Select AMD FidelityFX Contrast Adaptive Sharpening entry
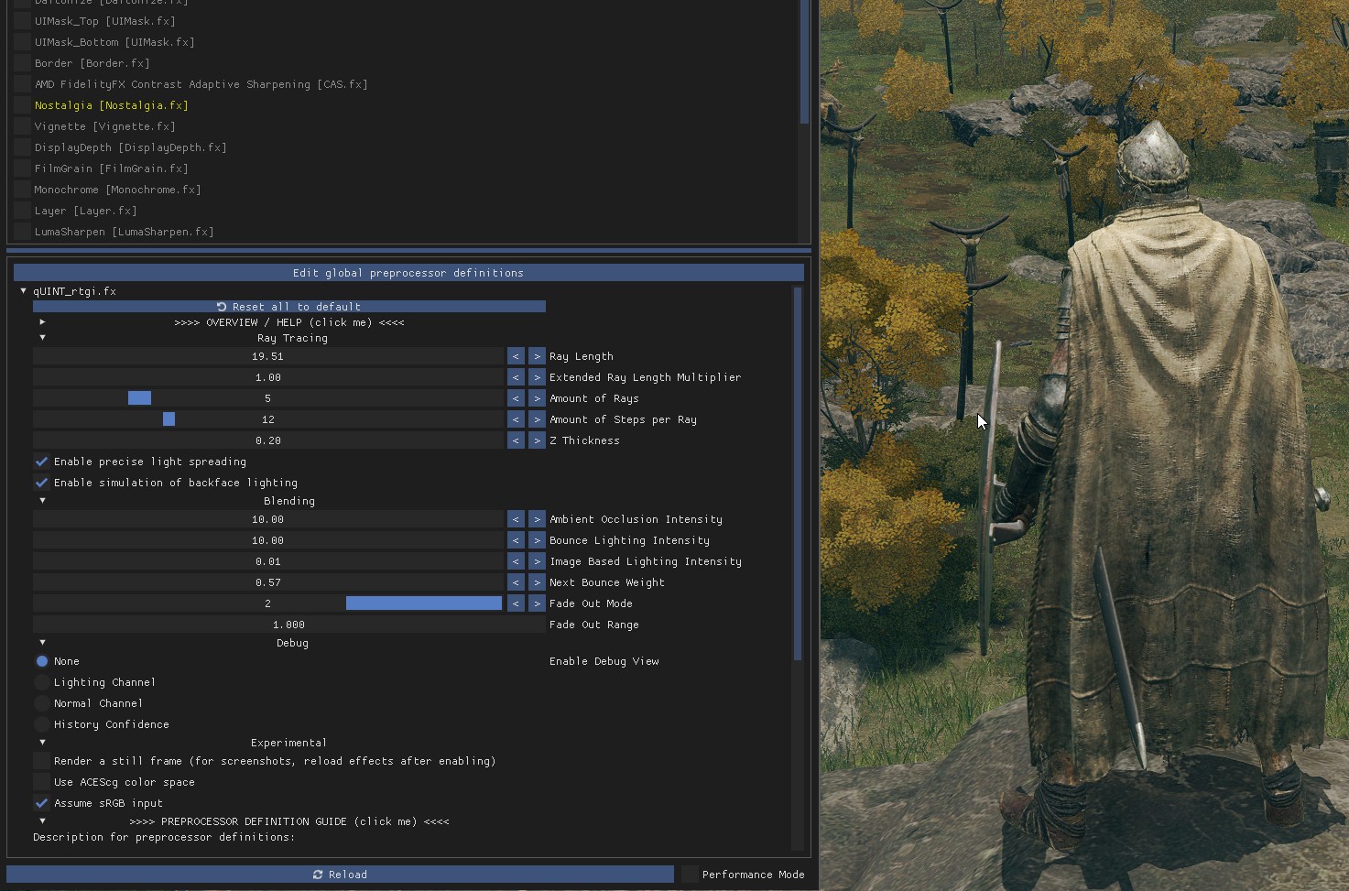The height and width of the screenshot is (891, 1349). coord(201,84)
